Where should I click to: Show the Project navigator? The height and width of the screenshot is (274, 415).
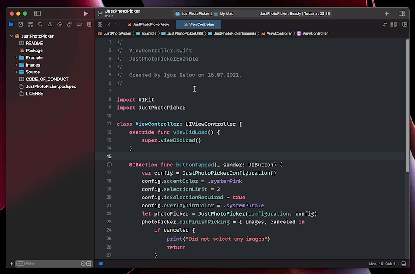click(11, 25)
